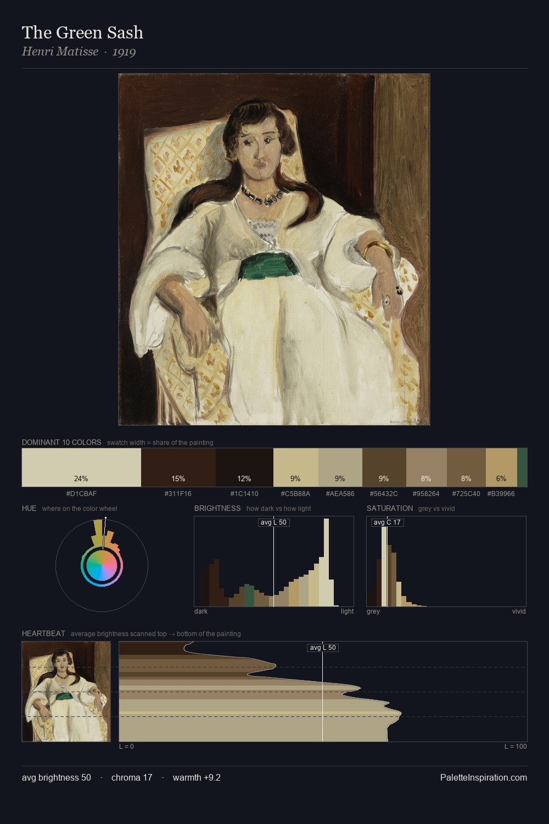Choose the #725C40 swatch
Viewport: 549px width, 824px height.
pos(466,467)
